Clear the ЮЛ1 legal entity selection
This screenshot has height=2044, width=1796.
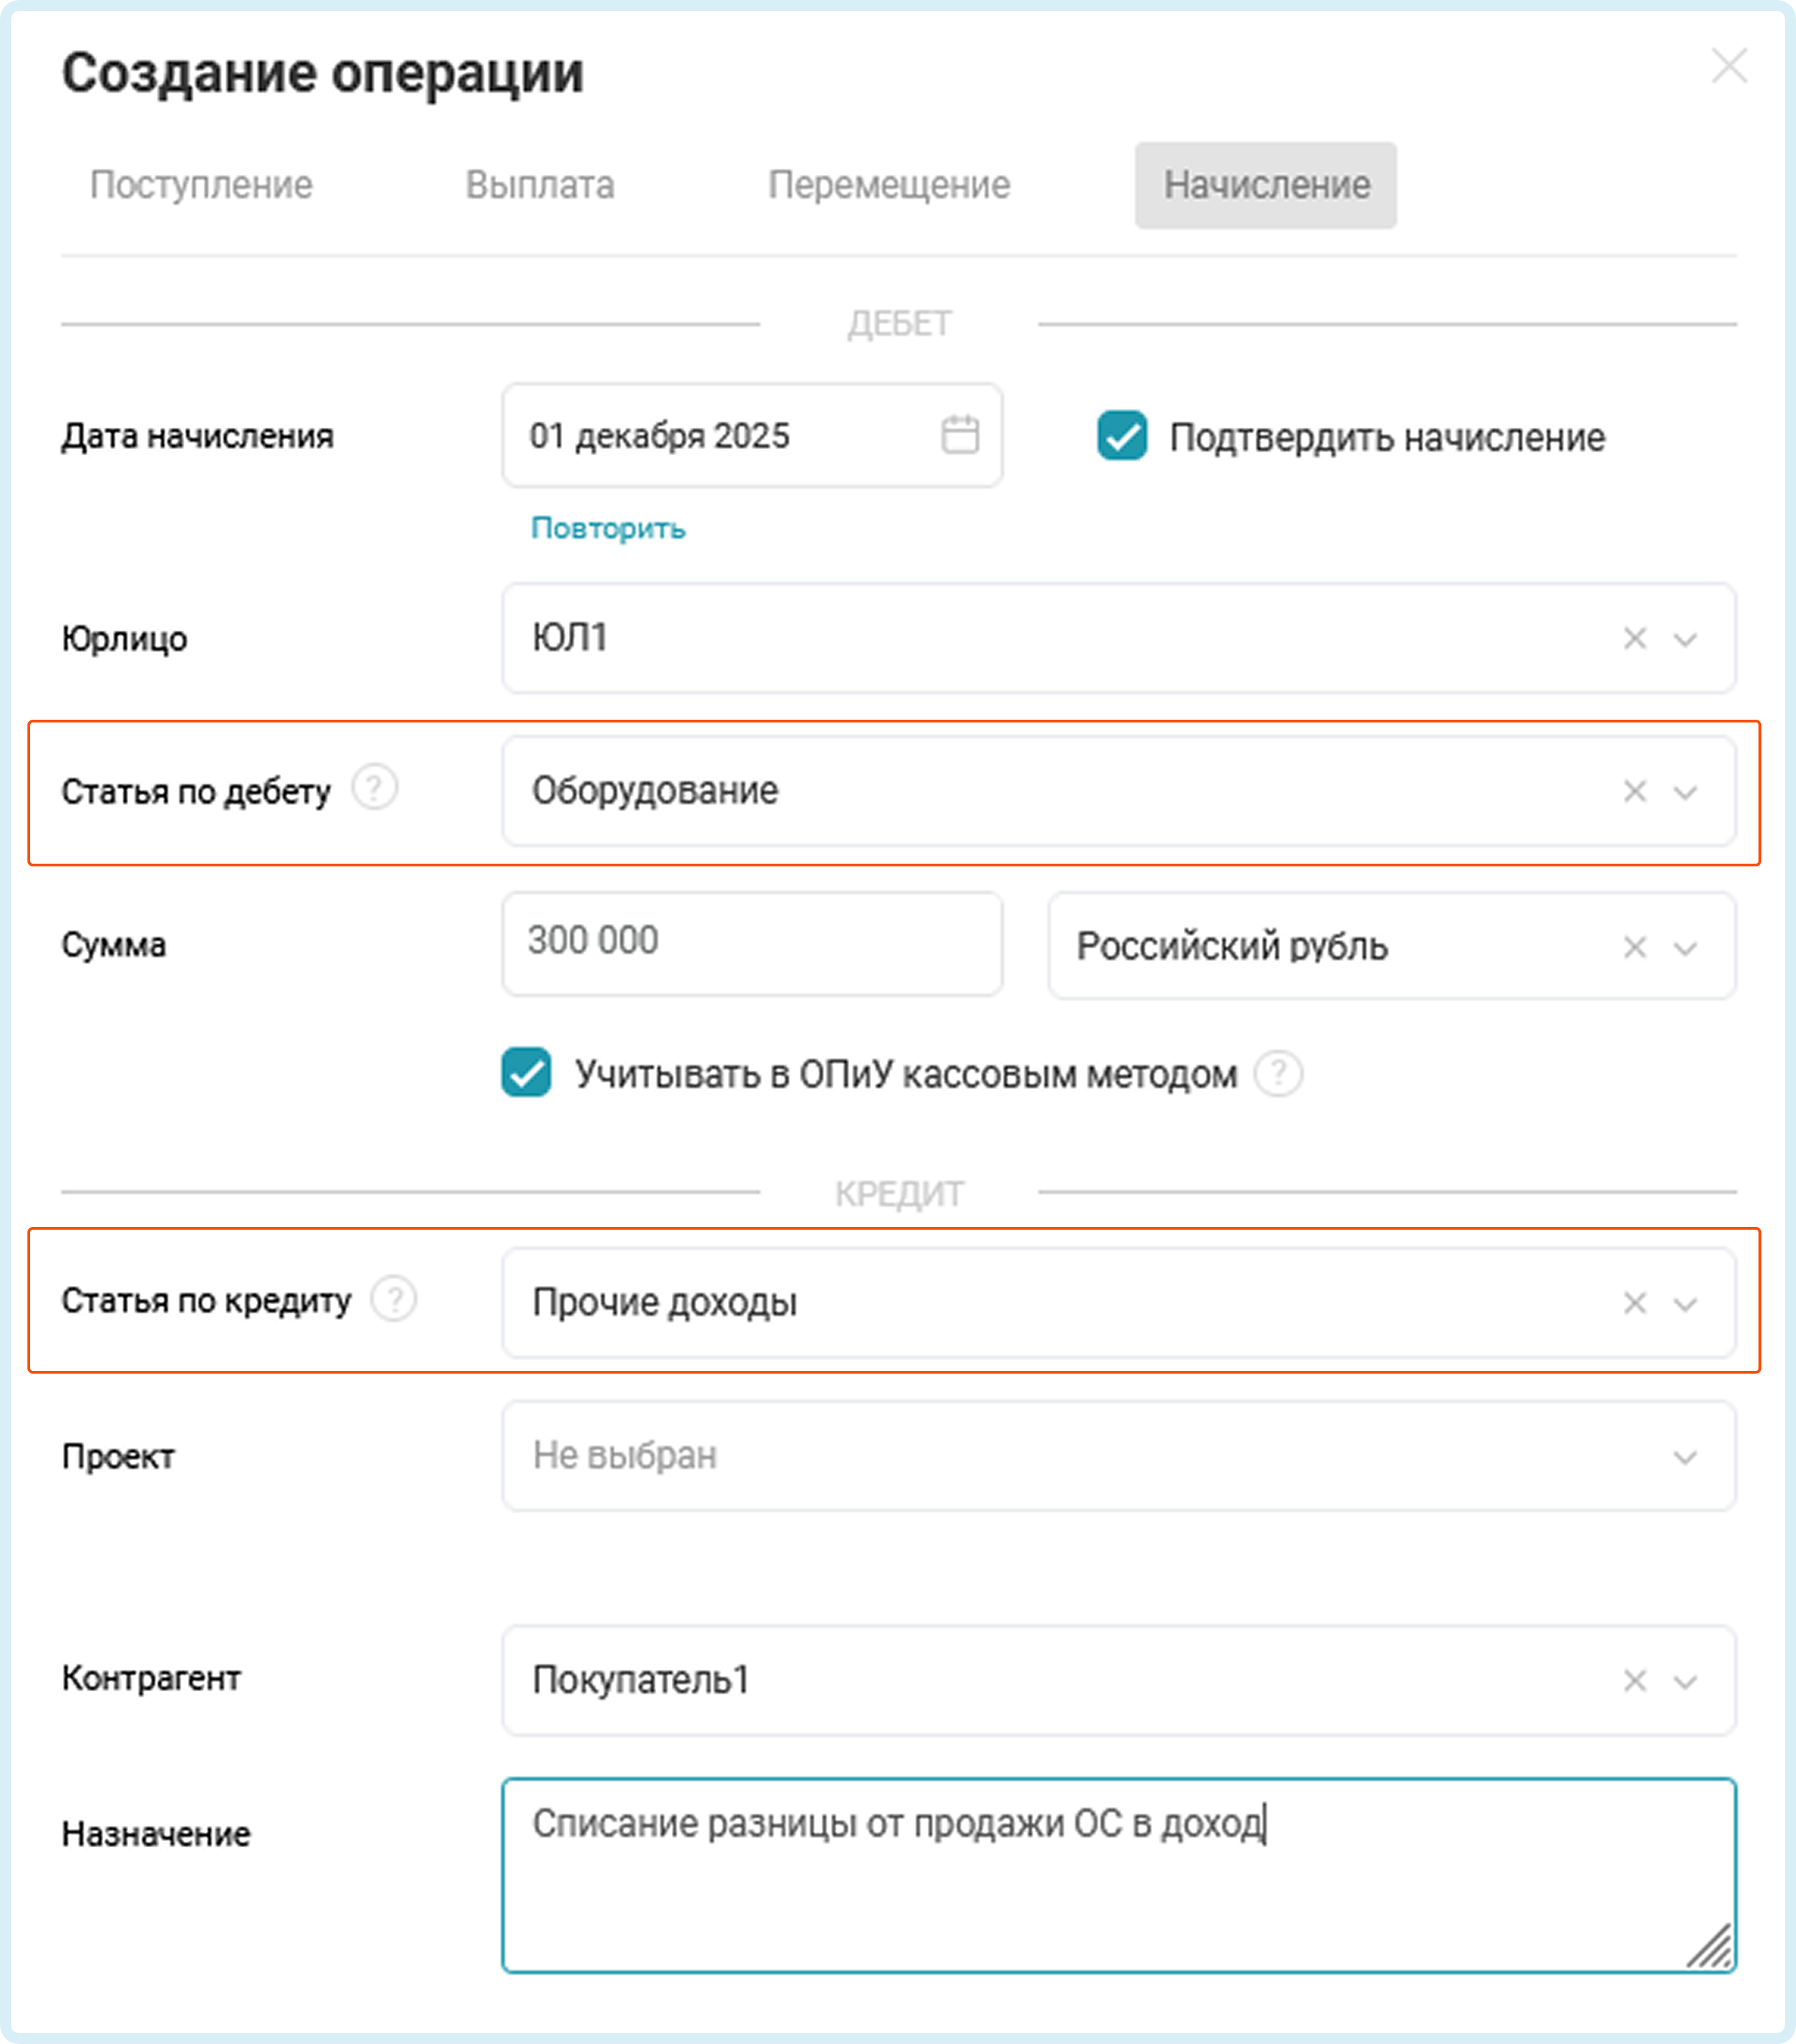[x=1635, y=638]
